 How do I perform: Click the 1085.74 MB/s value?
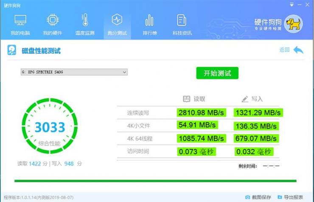coord(201,138)
